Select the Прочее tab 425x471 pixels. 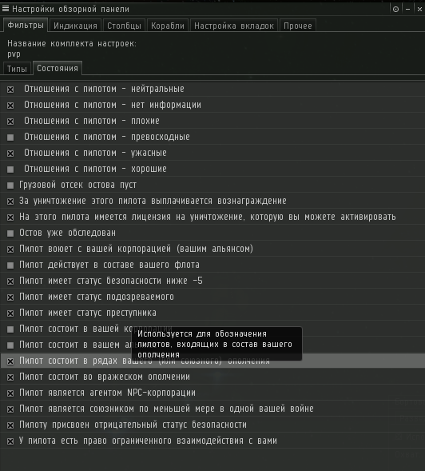[298, 26]
